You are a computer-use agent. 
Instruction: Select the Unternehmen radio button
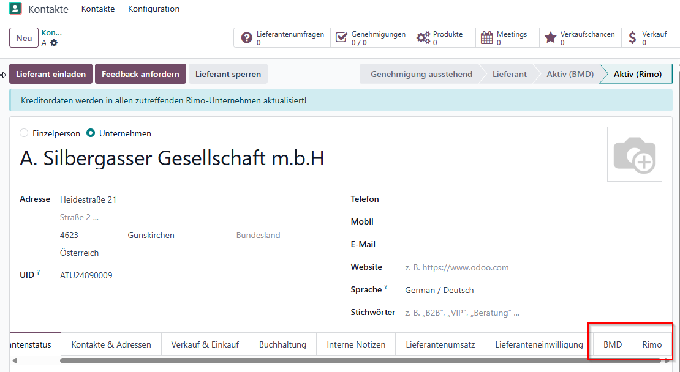(91, 133)
